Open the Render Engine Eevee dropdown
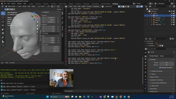Viewport: 176px width, 99px height. 167,56
